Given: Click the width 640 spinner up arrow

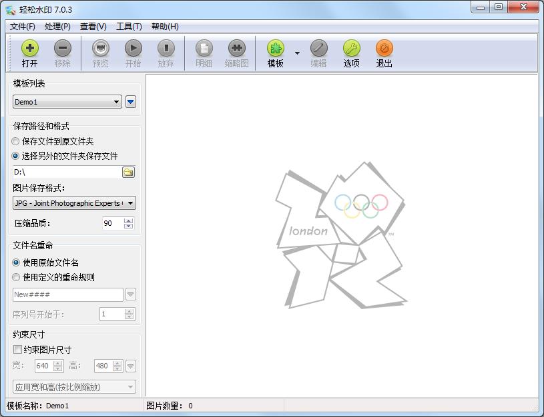Looking at the screenshot, I should pos(58,363).
